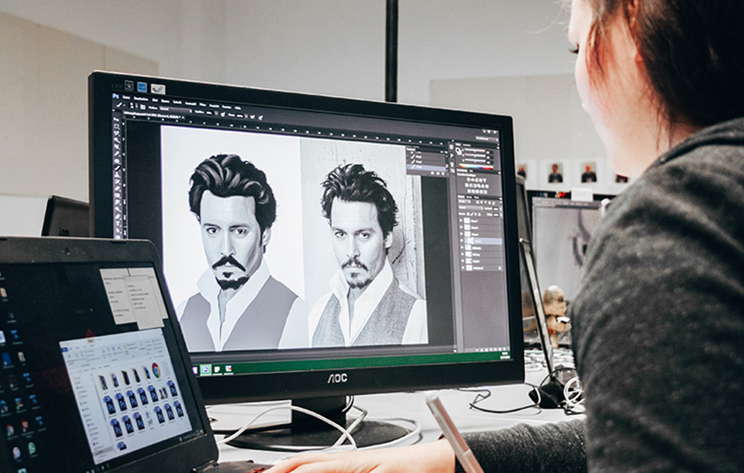Screen dimensions: 744x473
Task: Open the workspace switcher dropdown at top right
Action: [487, 139]
